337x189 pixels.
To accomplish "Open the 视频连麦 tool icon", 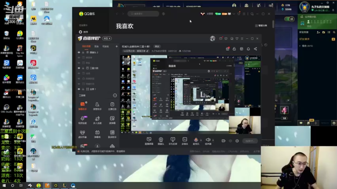I will [83, 120].
